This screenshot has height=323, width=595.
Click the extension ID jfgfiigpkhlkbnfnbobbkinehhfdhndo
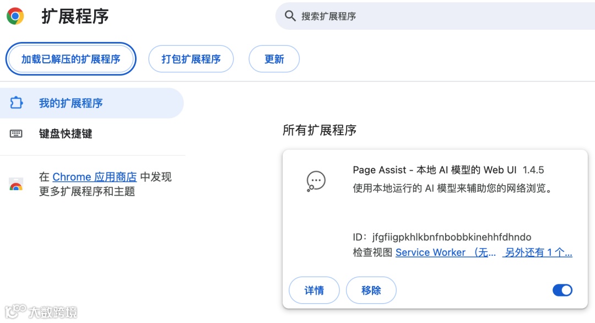tap(452, 237)
